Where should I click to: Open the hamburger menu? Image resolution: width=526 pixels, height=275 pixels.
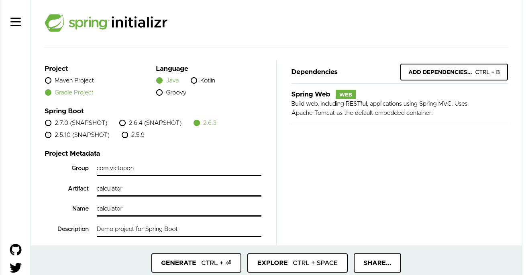click(16, 22)
